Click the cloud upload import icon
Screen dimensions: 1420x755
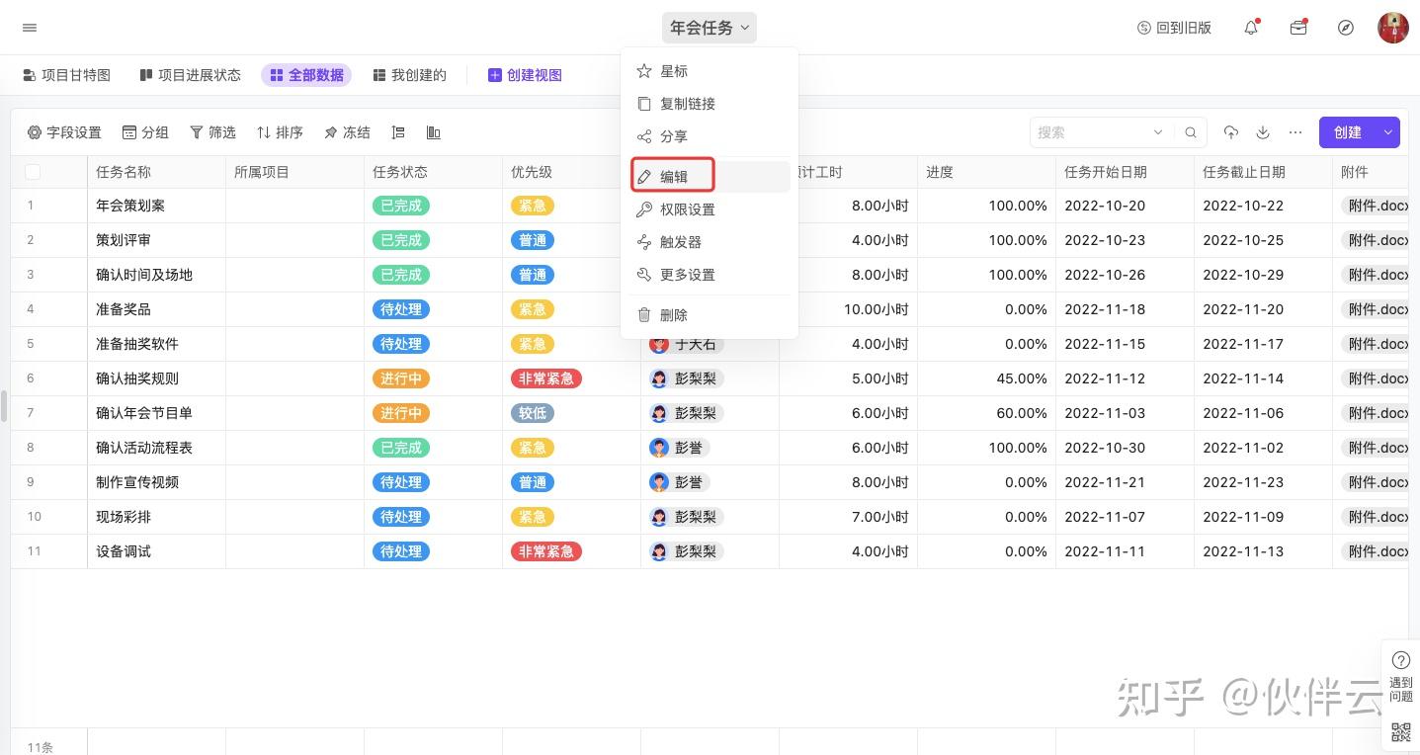[1231, 132]
